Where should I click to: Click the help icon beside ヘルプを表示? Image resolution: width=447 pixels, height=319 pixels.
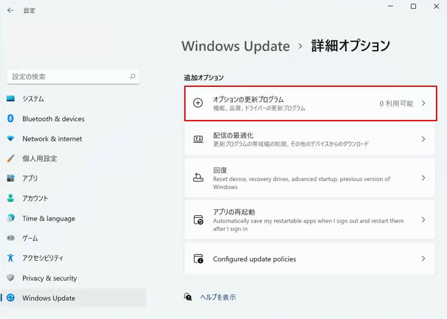pyautogui.click(x=187, y=297)
